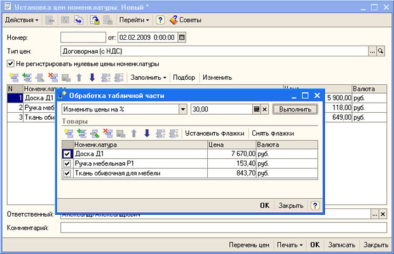The height and width of the screenshot is (254, 394).
Task: Click the Изменить button
Action: [x=217, y=78]
